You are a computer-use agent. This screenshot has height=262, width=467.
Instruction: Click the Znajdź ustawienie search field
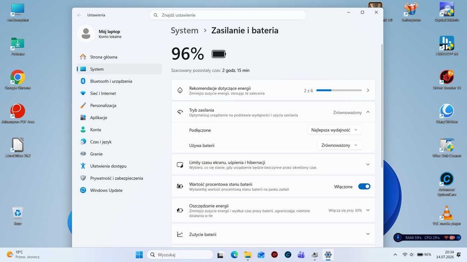point(227,15)
